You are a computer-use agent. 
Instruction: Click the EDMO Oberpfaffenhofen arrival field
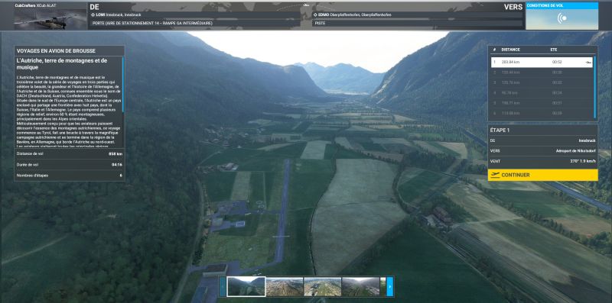[417, 15]
